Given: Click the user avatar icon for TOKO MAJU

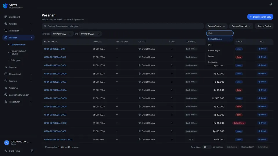Looking at the screenshot, I should pyautogui.click(x=7, y=143).
